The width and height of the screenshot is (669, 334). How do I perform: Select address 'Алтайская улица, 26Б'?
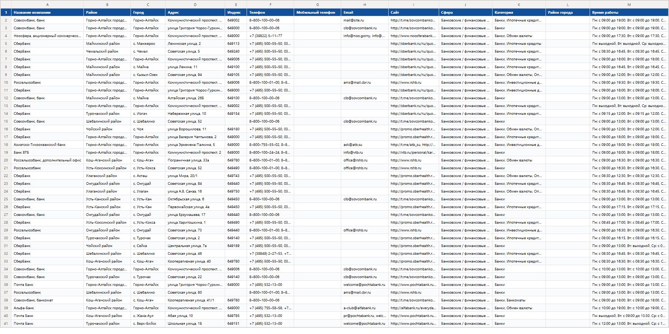point(195,98)
